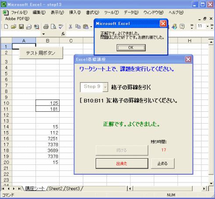Open the ウィンドウ(W) menu
The image size is (215, 199).
(x=154, y=13)
